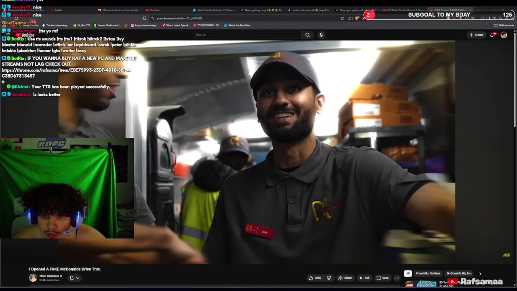Open the Niko Omilana channel name link
This screenshot has width=517, height=291.
pyautogui.click(x=49, y=276)
